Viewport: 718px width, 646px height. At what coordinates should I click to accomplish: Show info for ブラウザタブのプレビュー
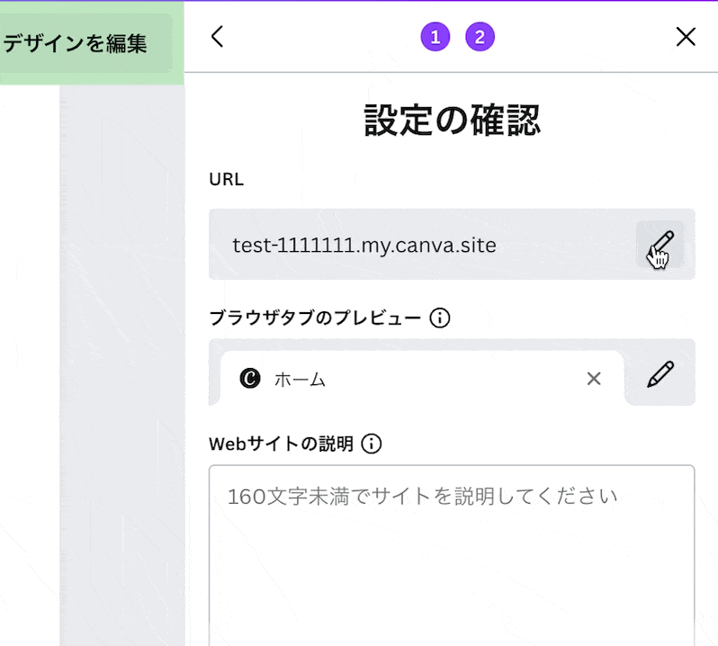click(440, 318)
